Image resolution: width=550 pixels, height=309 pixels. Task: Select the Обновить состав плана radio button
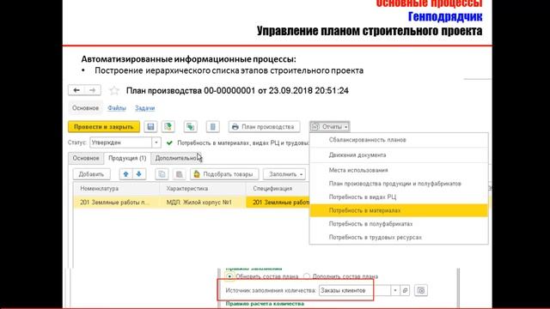[x=229, y=276]
